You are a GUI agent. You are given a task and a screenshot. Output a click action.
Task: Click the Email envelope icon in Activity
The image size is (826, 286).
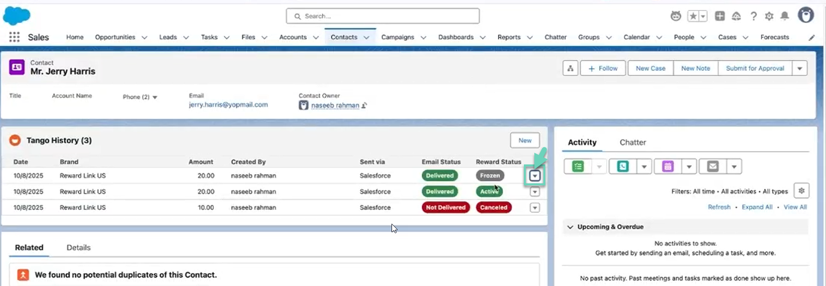[x=713, y=166]
